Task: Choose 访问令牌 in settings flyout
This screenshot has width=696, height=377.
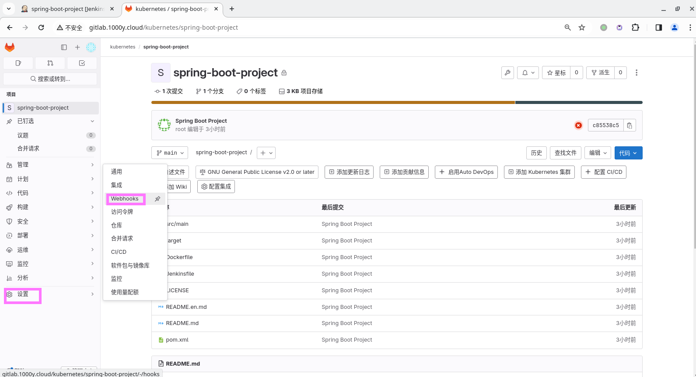Action: [135, 212]
